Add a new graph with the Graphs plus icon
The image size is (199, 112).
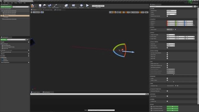tap(29, 42)
